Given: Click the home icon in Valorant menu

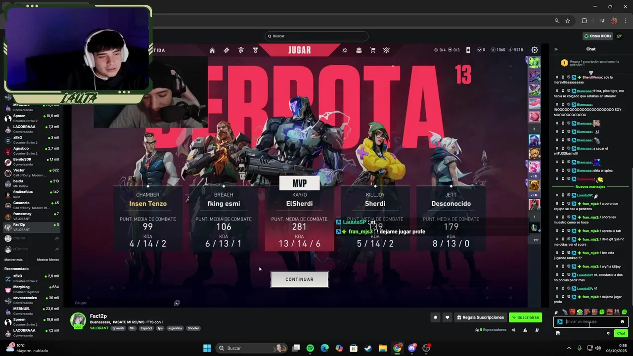Looking at the screenshot, I should [x=212, y=50].
